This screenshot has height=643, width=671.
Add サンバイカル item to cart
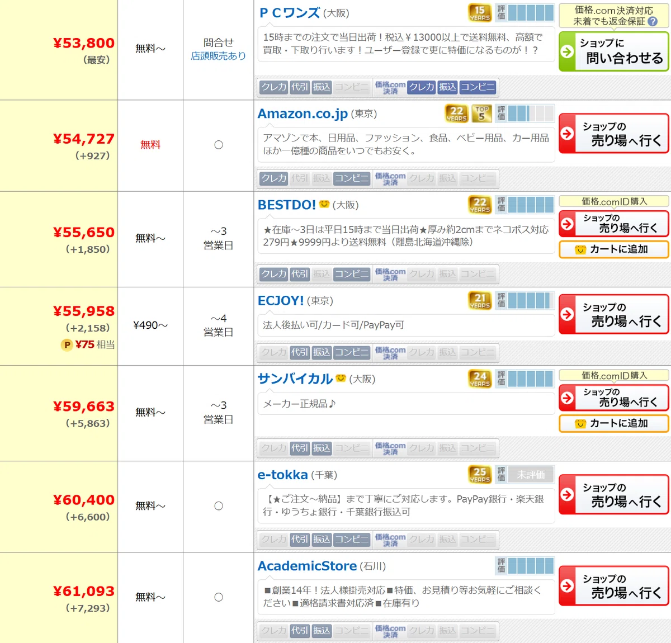(x=614, y=423)
